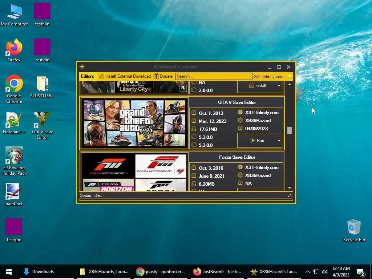
Task: Click the globe icon in Forza entry
Action: pos(240,167)
